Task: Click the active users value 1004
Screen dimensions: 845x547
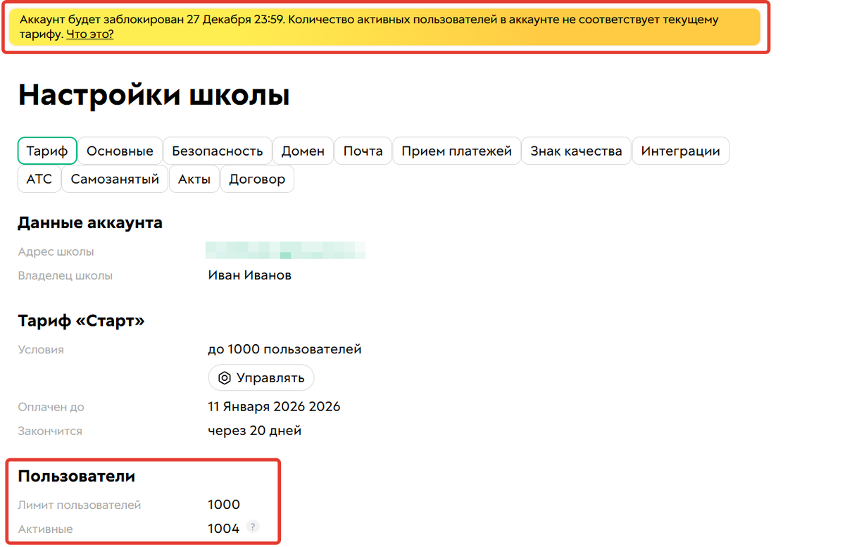Action: [223, 527]
